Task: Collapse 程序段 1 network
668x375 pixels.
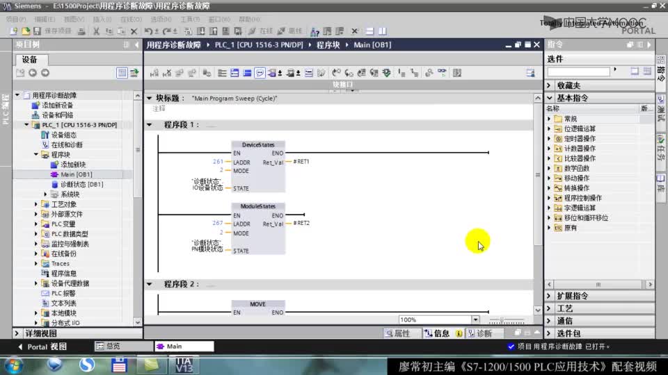Action: [150, 124]
